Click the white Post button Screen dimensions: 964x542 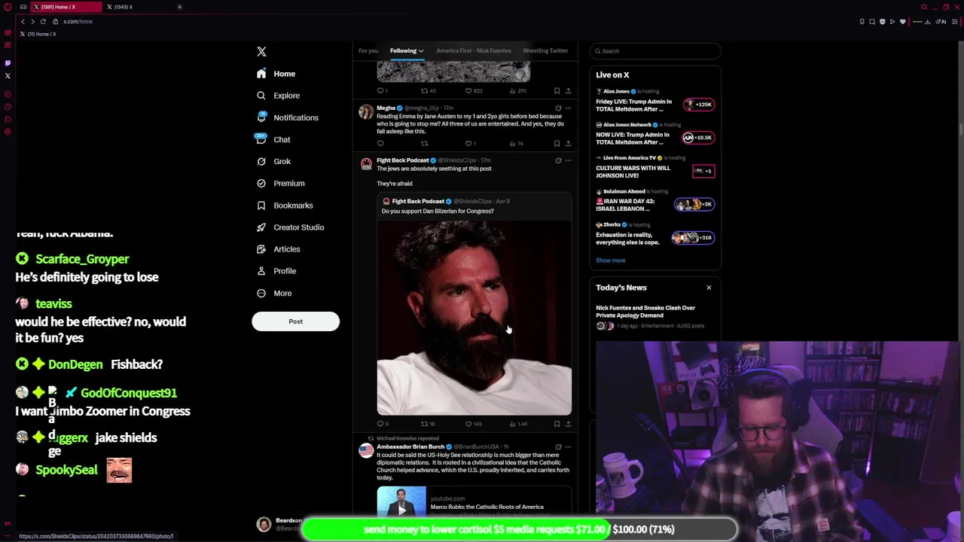pos(295,321)
